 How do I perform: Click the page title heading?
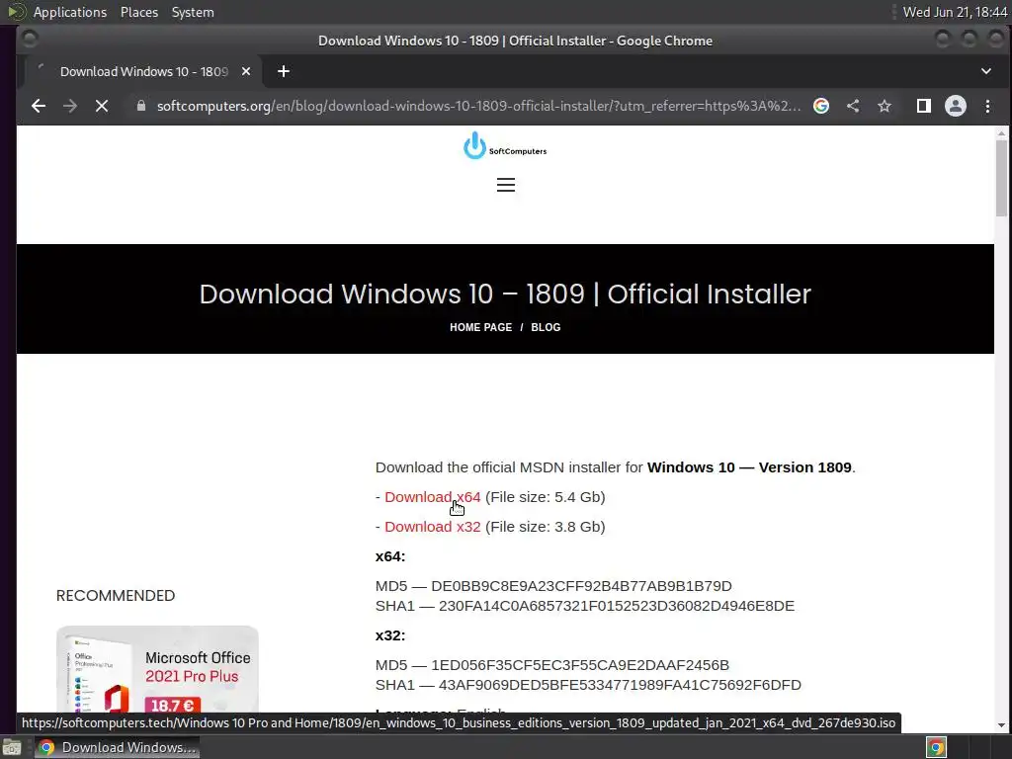click(505, 294)
